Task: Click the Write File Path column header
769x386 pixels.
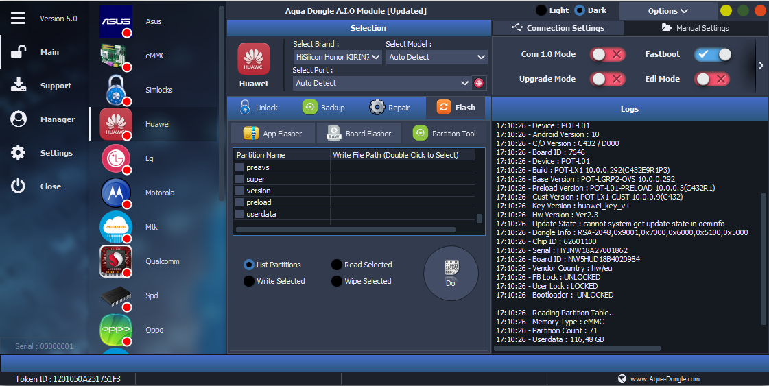Action: pos(402,154)
